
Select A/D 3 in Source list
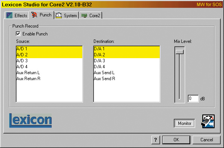click(49, 61)
